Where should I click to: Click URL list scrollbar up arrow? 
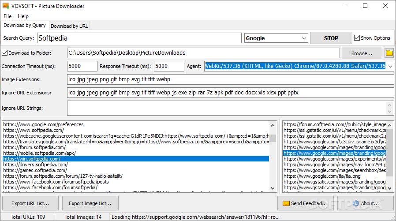(273, 125)
